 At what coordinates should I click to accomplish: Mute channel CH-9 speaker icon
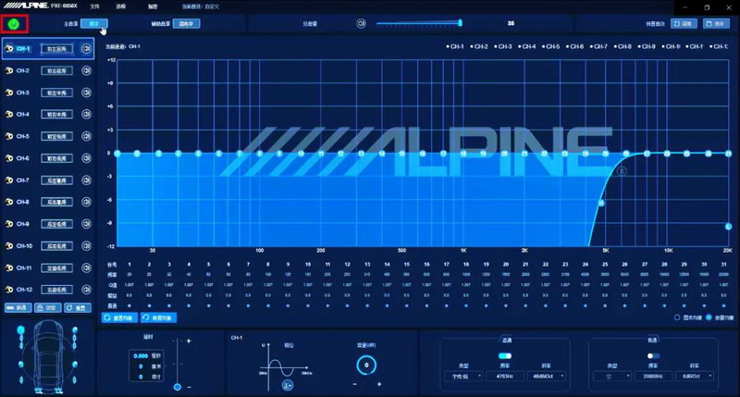pyautogui.click(x=86, y=224)
